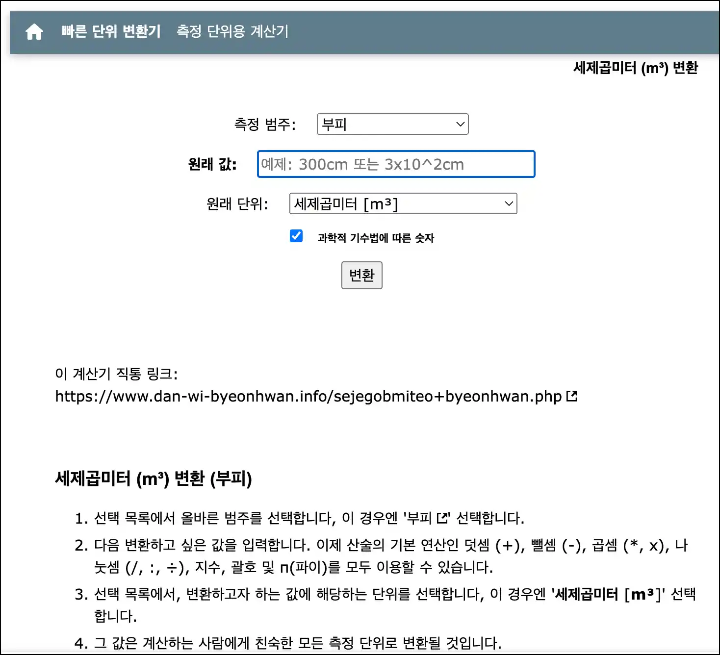
Task: Expand the 원래 단위 dropdown showing 세제곱미터 [m³]
Action: pyautogui.click(x=403, y=203)
